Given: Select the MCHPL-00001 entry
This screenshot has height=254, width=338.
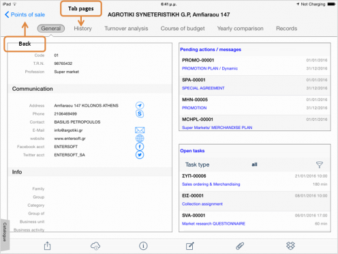Looking at the screenshot, I should click(255, 123).
